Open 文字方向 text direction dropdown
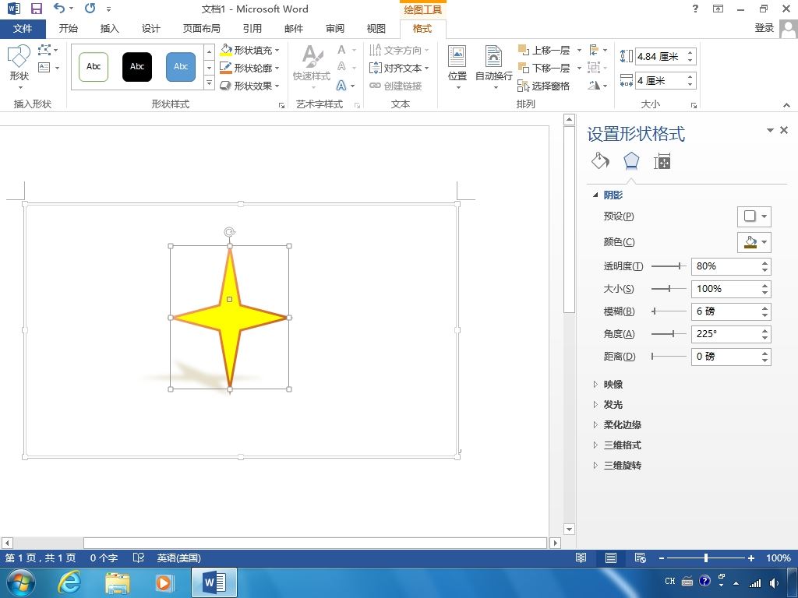This screenshot has height=598, width=798. tap(399, 50)
